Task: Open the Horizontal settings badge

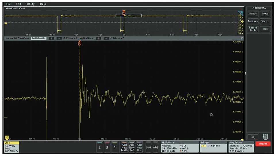Action: click(179, 147)
